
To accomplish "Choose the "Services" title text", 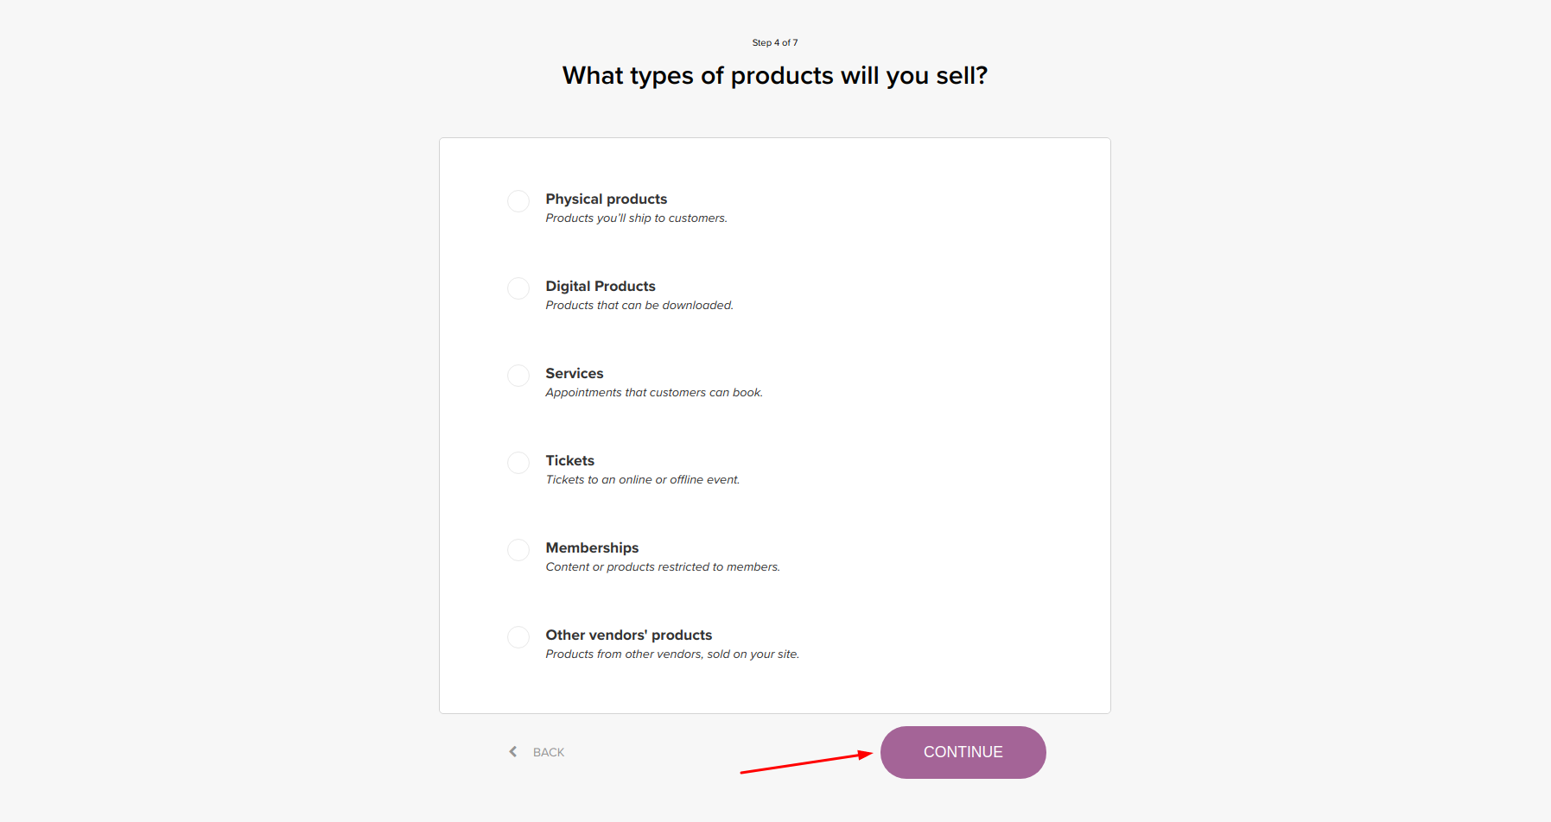I will point(575,374).
